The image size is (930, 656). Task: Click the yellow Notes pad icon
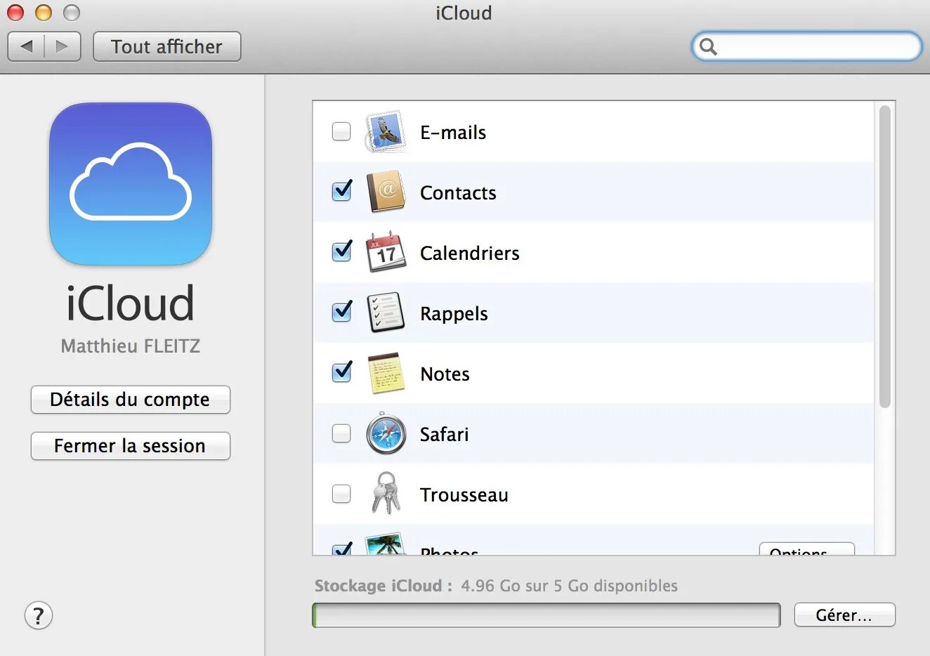[386, 373]
